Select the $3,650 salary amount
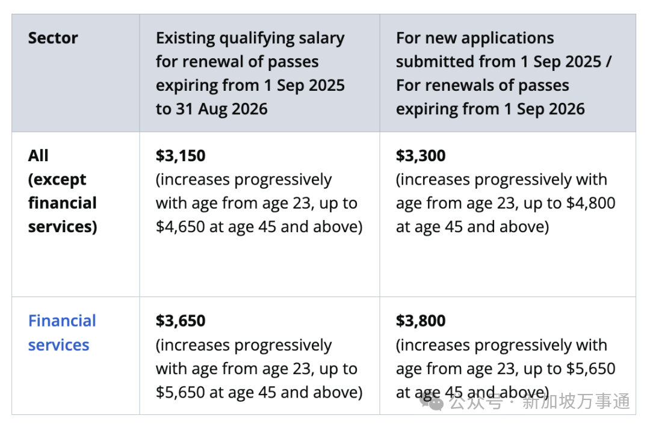The height and width of the screenshot is (427, 650). (x=181, y=321)
